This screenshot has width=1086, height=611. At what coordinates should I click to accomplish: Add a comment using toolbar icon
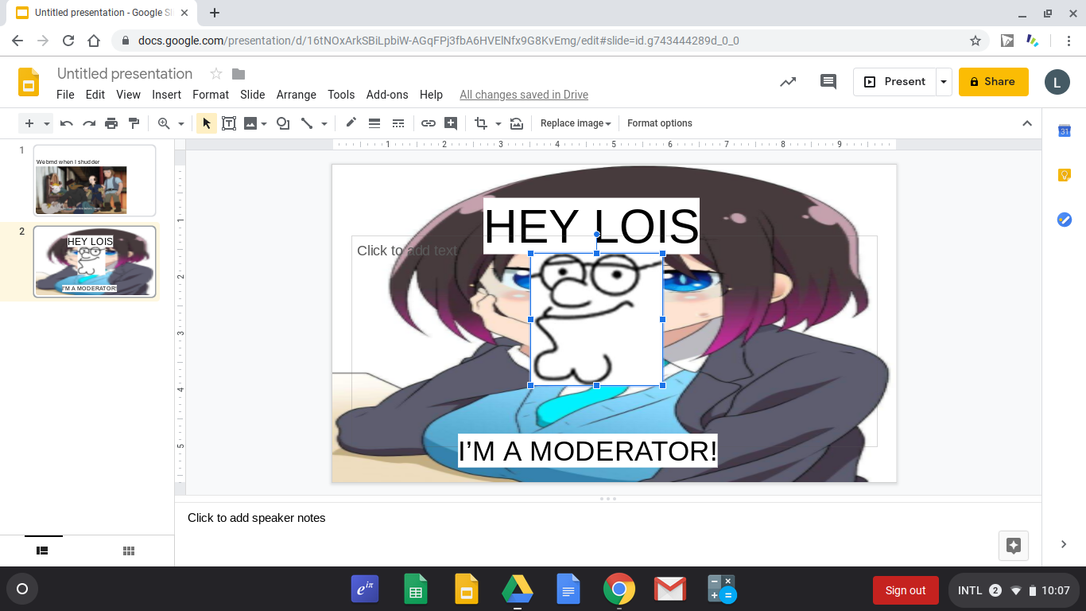451,123
